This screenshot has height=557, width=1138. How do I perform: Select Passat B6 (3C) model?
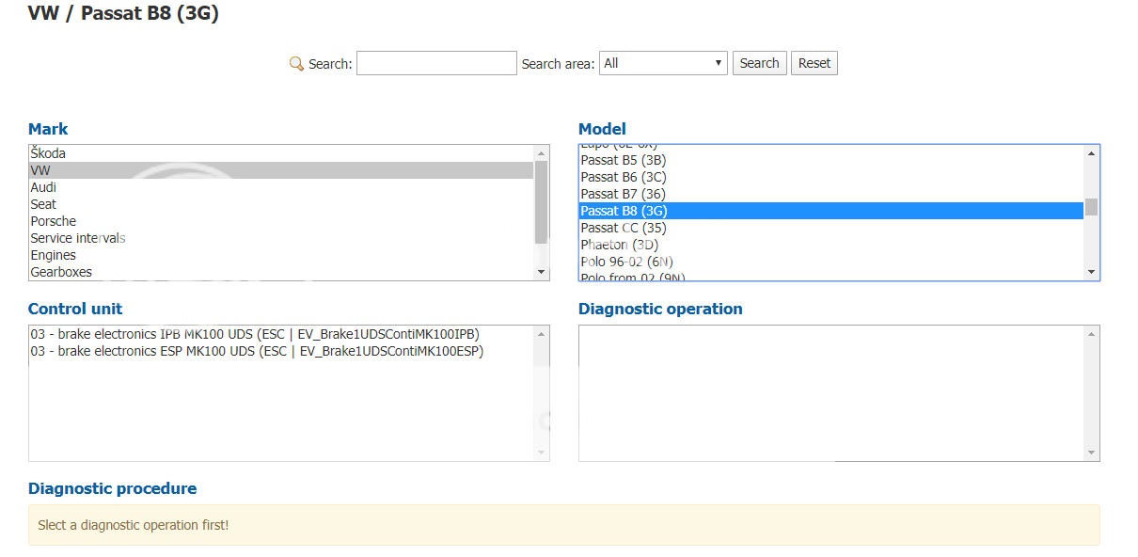coord(831,177)
